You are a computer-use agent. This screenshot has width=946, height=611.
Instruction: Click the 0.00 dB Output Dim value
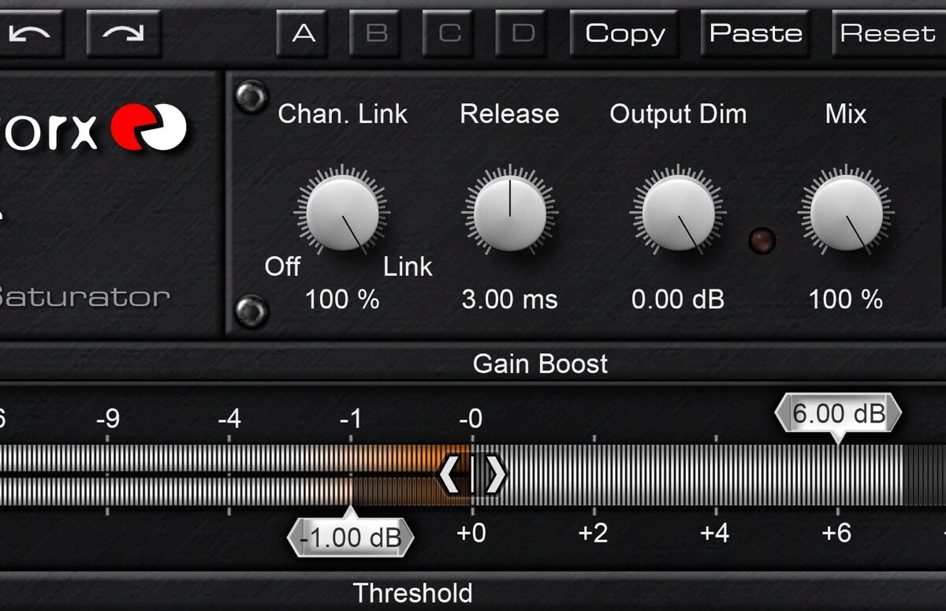pos(678,300)
